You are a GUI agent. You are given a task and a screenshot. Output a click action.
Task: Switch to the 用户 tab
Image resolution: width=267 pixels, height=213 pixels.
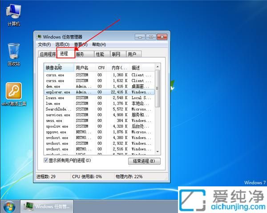(133, 54)
